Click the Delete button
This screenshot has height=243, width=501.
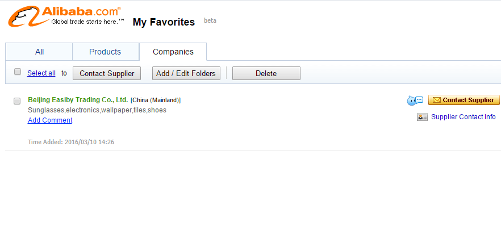click(x=266, y=73)
